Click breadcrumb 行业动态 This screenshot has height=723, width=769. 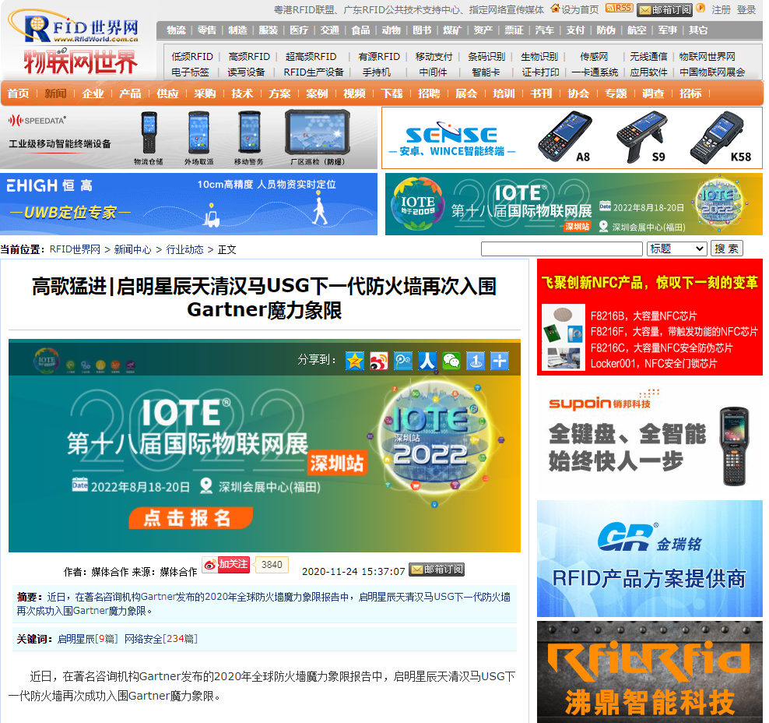click(x=185, y=249)
